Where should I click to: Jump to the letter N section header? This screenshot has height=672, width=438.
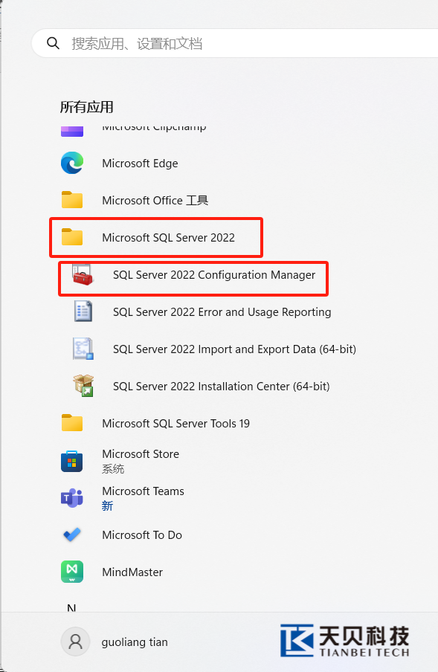71,607
